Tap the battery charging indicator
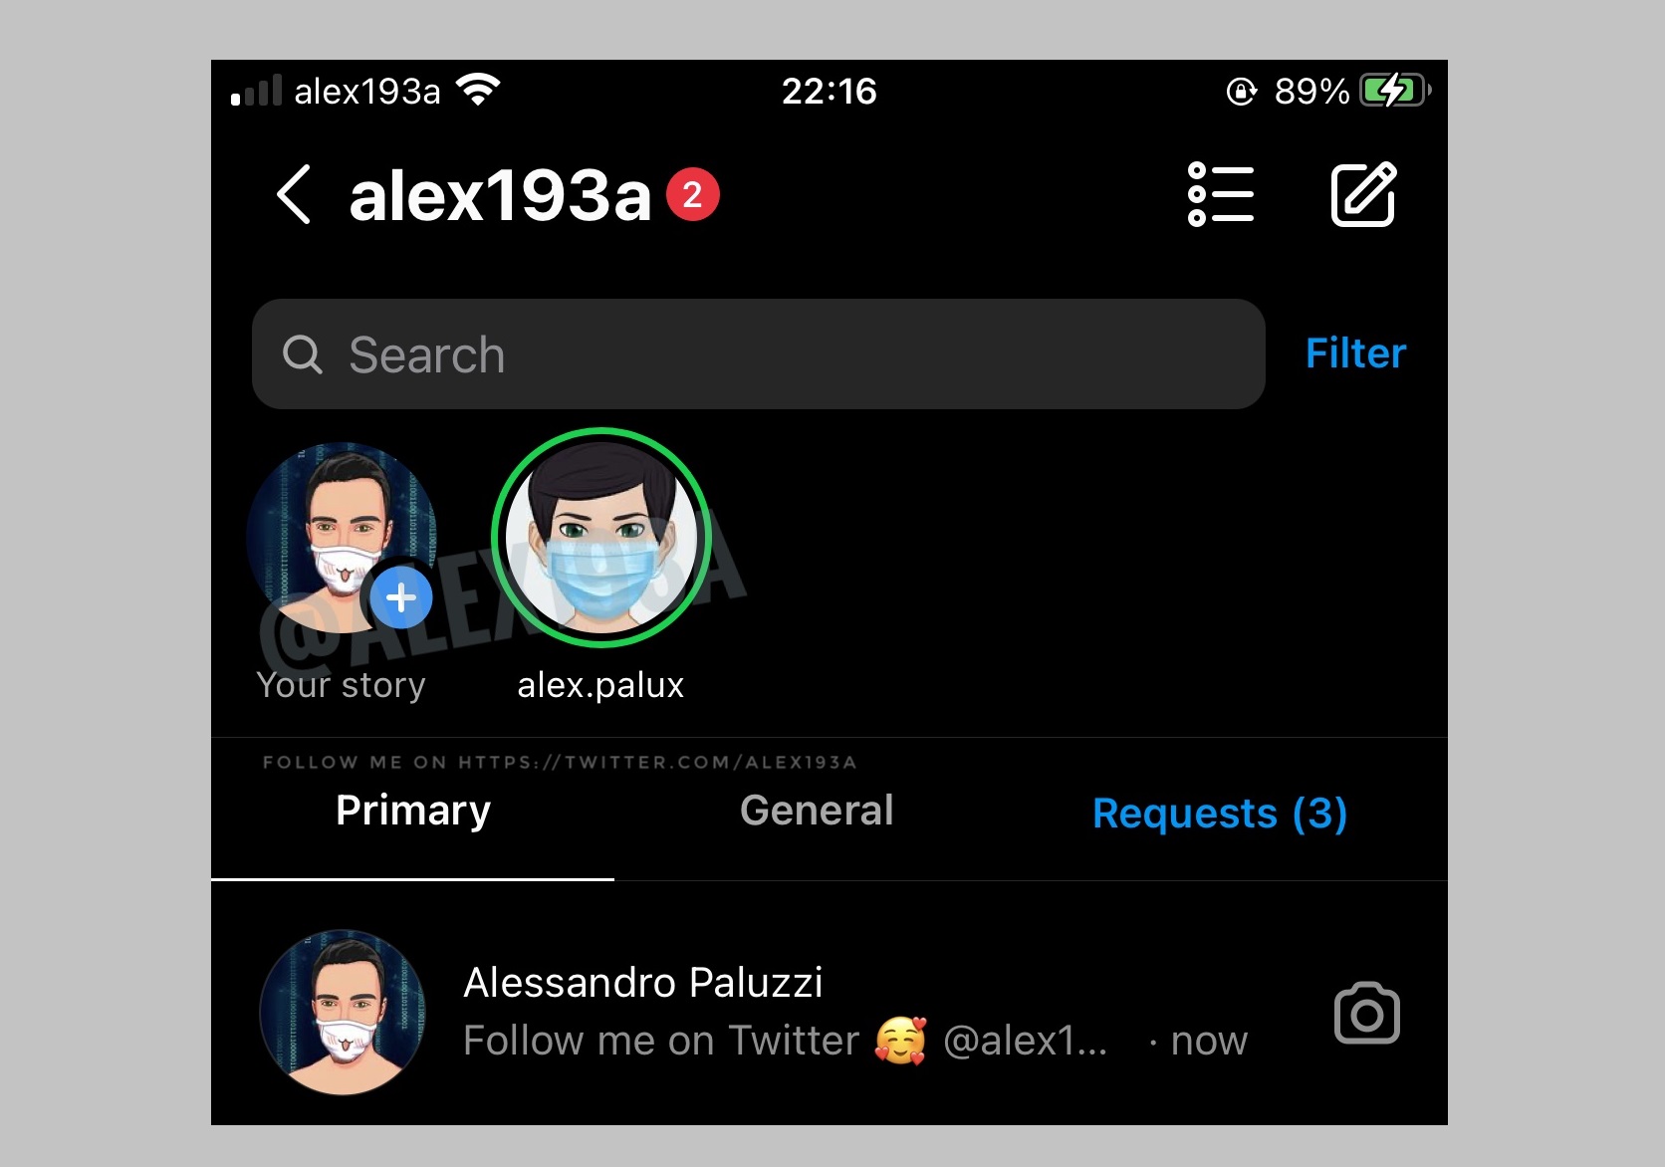This screenshot has width=1665, height=1167. point(1395,91)
